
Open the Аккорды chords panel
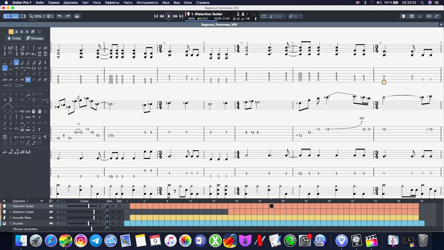click(34, 38)
